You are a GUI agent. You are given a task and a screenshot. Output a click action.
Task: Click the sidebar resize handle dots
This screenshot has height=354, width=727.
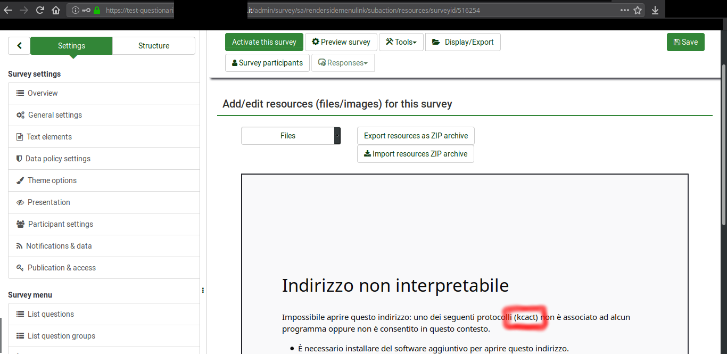point(203,290)
